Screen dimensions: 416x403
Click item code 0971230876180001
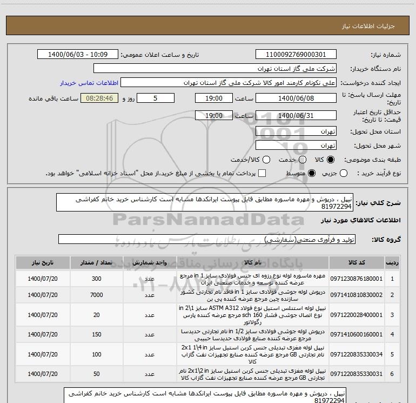(357, 279)
